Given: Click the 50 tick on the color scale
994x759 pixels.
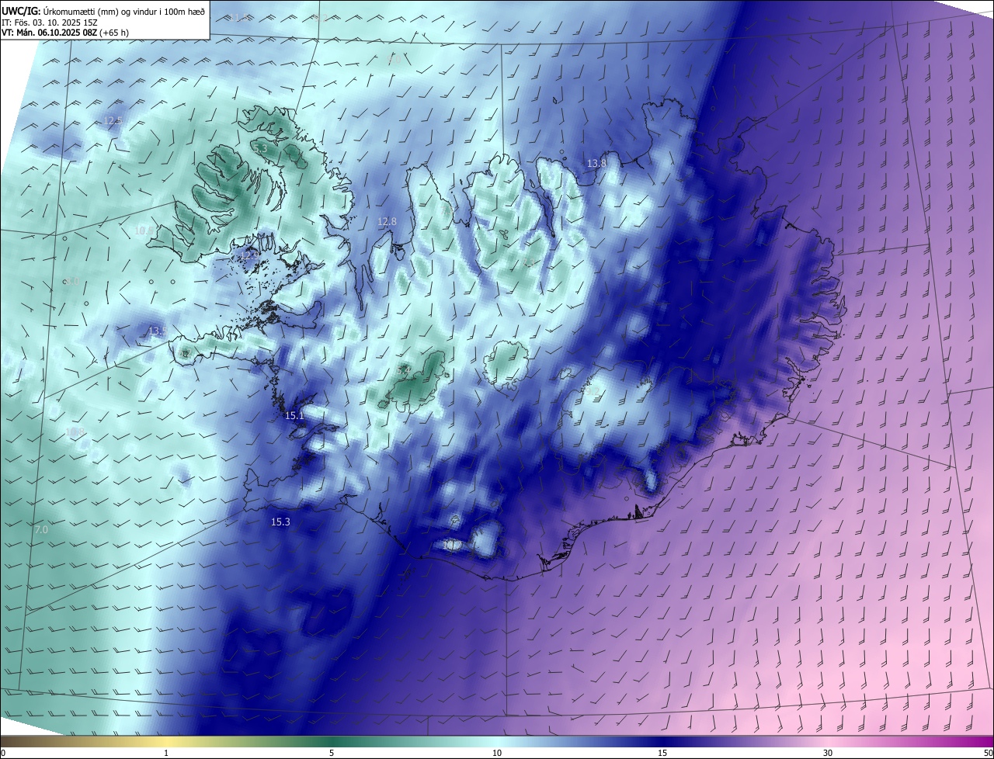Looking at the screenshot, I should tap(988, 753).
